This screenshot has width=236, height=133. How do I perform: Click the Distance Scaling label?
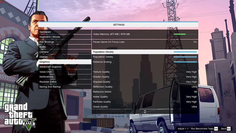[102, 62]
